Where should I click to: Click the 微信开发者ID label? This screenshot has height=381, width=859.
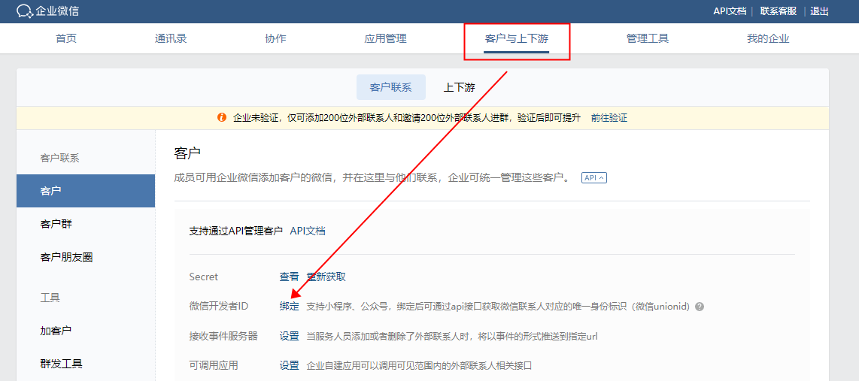pyautogui.click(x=219, y=307)
